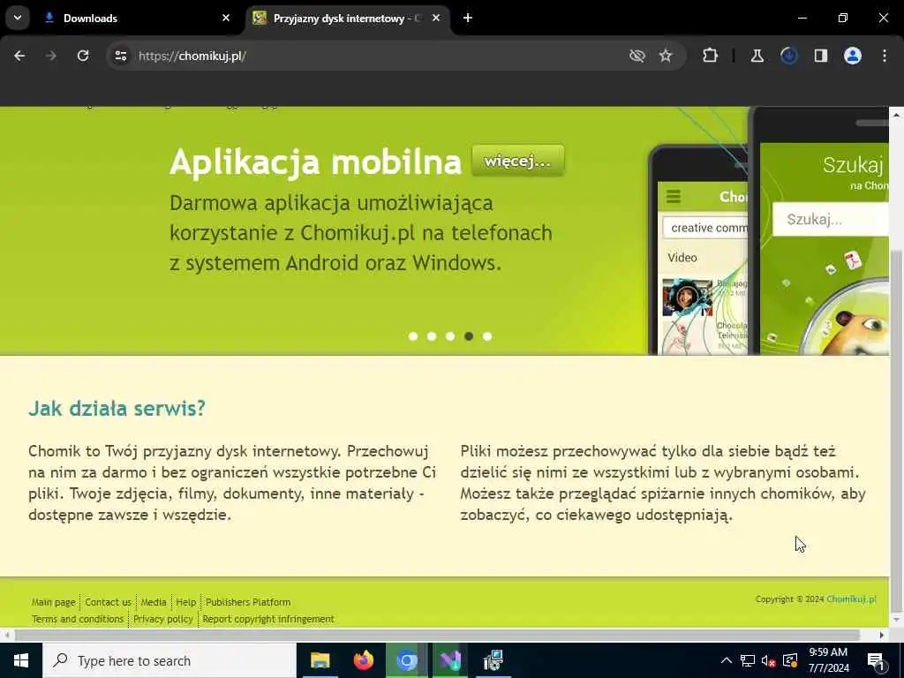Viewport: 904px width, 678px height.
Task: Select the fourth carousel dot
Action: [469, 336]
